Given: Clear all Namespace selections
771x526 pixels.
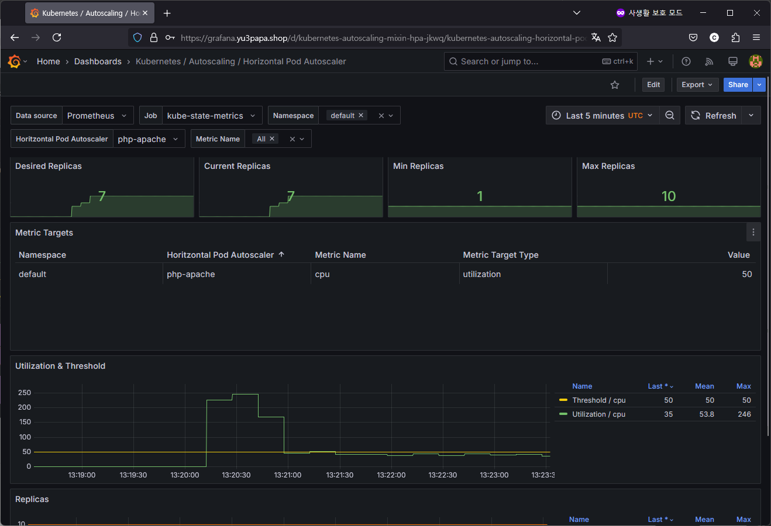Looking at the screenshot, I should tap(381, 116).
